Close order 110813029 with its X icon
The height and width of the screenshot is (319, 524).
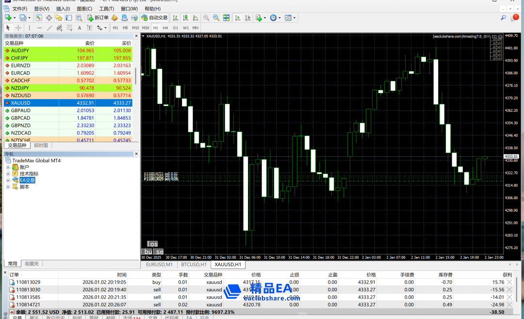(x=509, y=282)
